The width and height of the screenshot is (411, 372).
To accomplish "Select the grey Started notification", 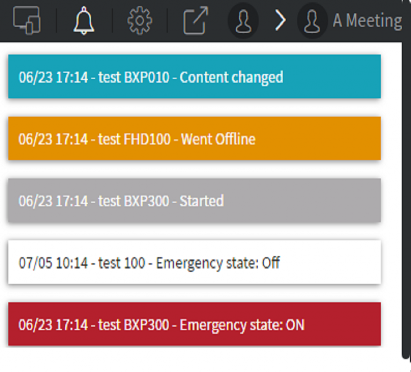I will tap(195, 200).
